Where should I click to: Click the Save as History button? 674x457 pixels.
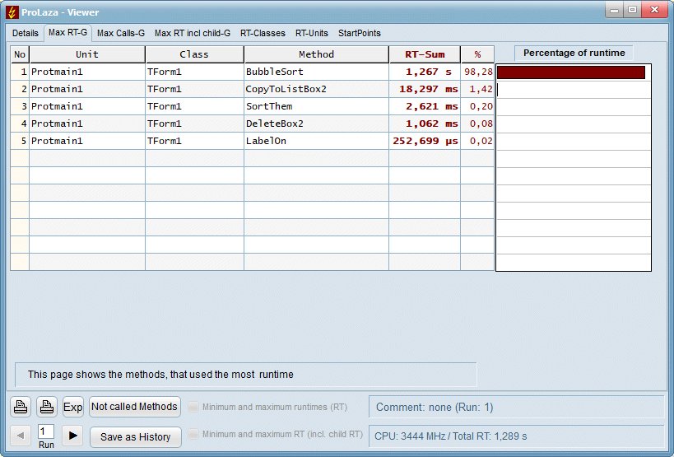pyautogui.click(x=135, y=437)
